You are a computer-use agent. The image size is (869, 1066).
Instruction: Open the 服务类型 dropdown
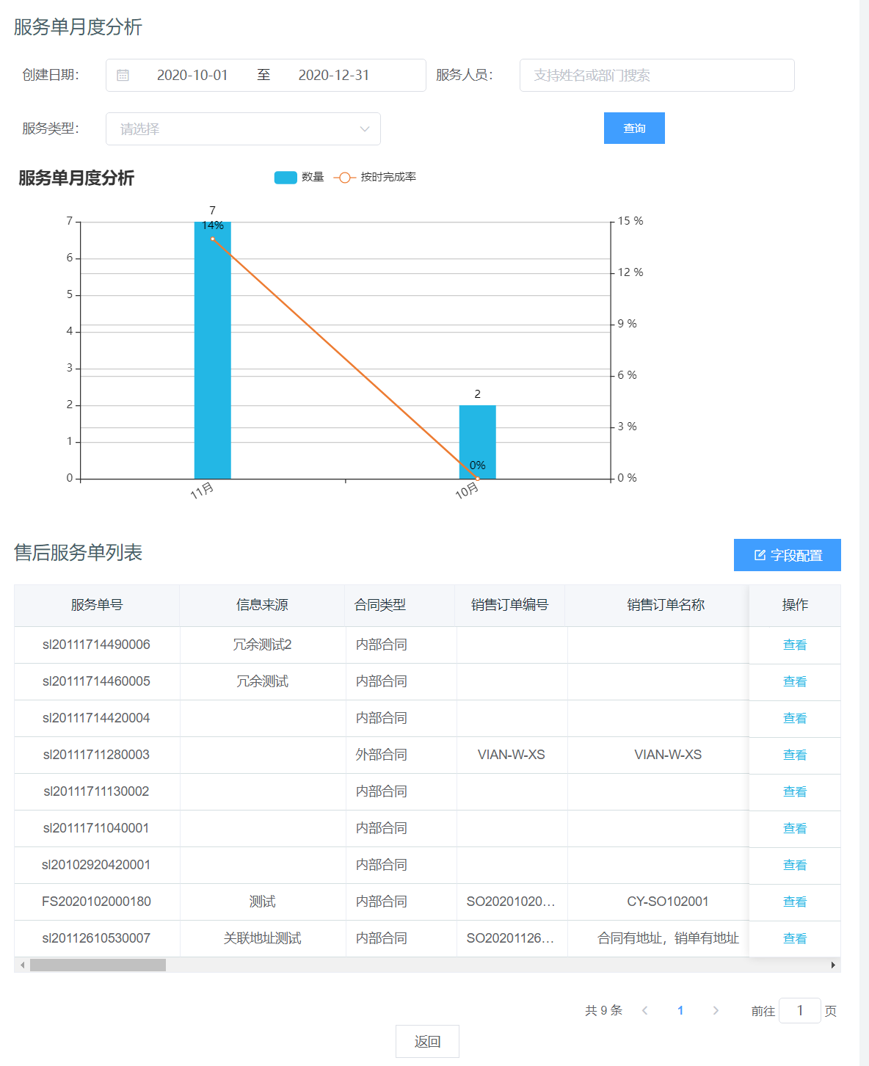(235, 129)
